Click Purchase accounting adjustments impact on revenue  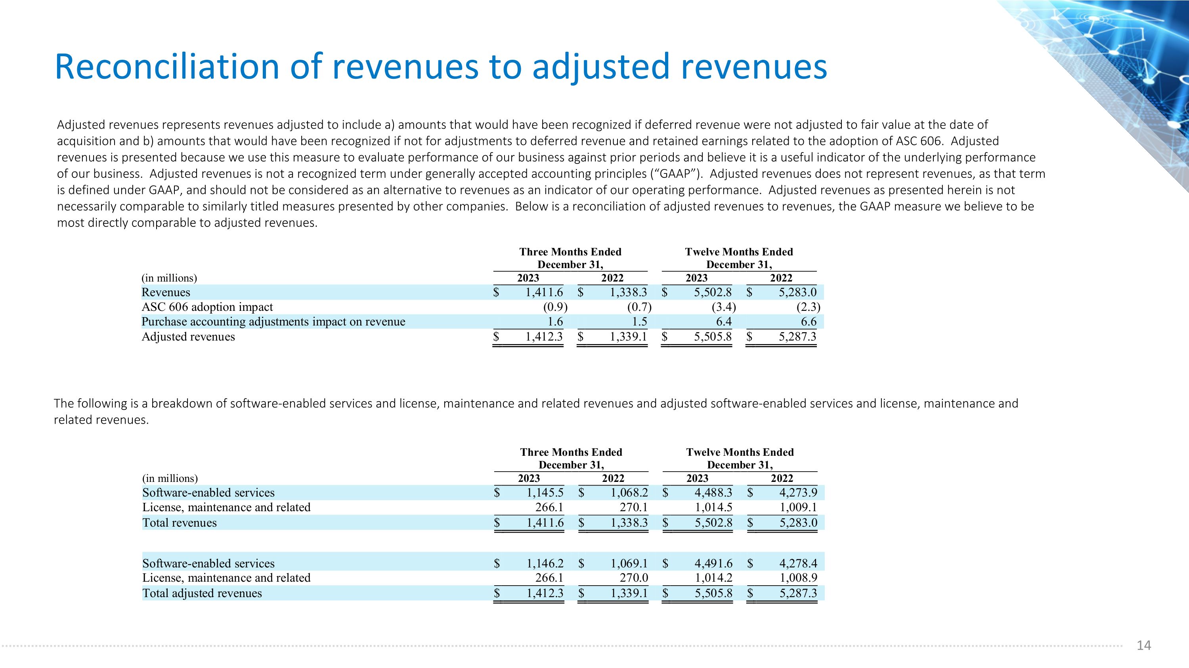pyautogui.click(x=273, y=322)
